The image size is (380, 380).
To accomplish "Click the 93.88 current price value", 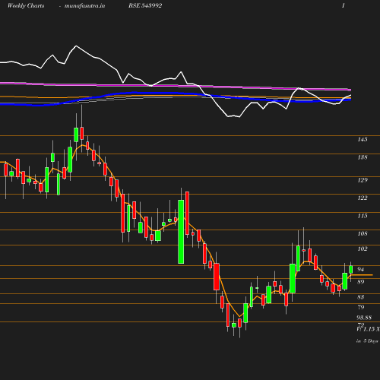I will [364, 318].
